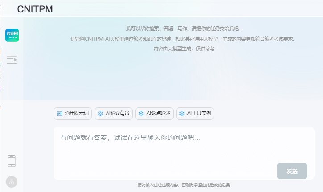323x192 pixels.
Task: Click the CNITPM header title
Action: tap(35, 9)
